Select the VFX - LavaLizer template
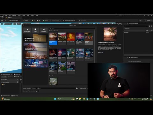This screenshot has width=153, height=115. pos(71,39)
